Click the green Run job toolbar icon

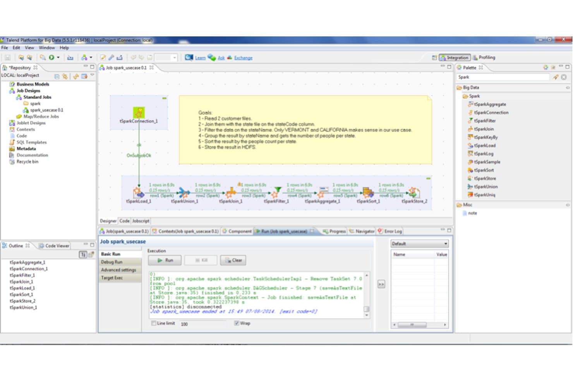point(51,58)
